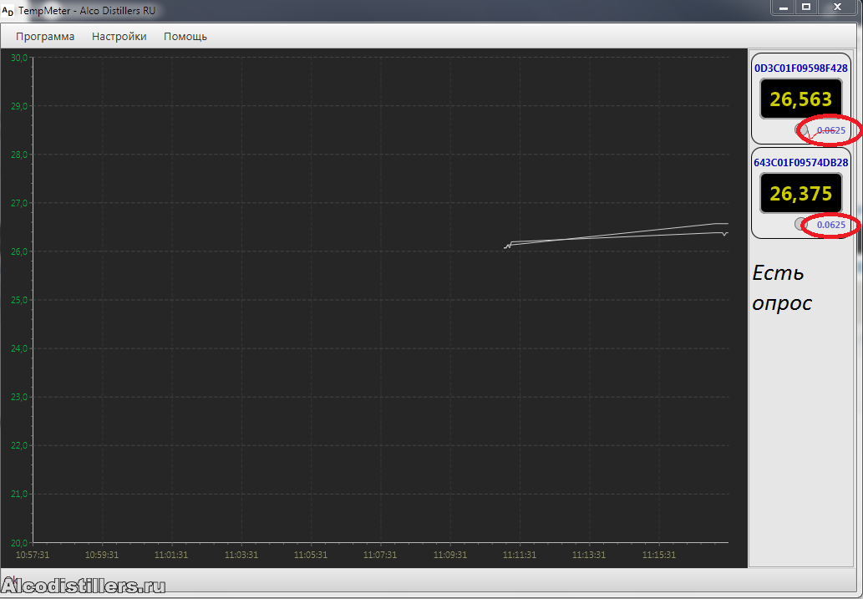Click the 0.0625 resolution value of second sensor

coord(830,225)
